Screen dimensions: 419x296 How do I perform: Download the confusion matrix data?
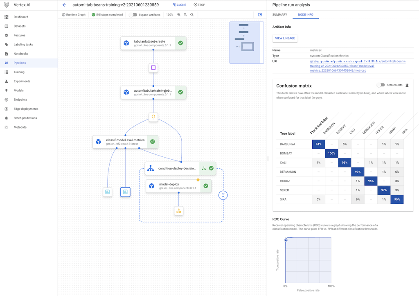point(407,85)
